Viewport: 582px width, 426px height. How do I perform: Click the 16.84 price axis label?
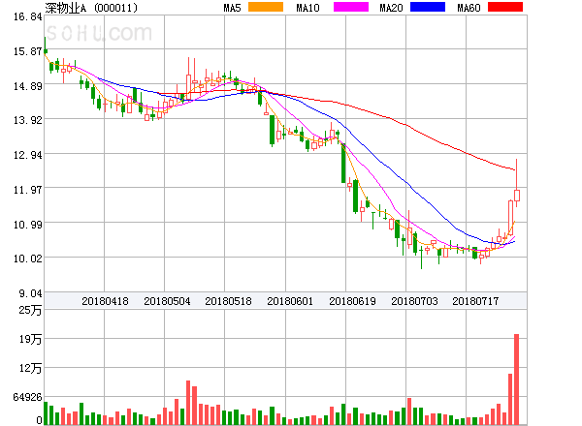pos(27,16)
